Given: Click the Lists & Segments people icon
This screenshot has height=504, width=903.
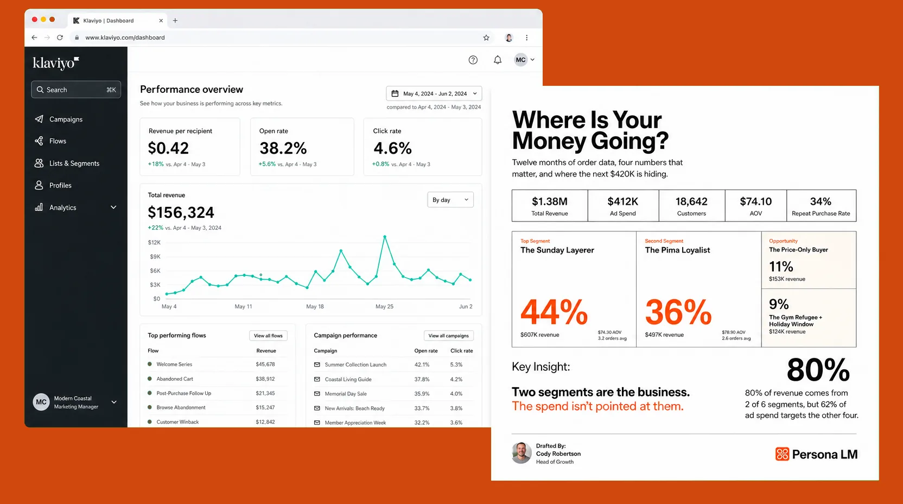Looking at the screenshot, I should pyautogui.click(x=39, y=163).
